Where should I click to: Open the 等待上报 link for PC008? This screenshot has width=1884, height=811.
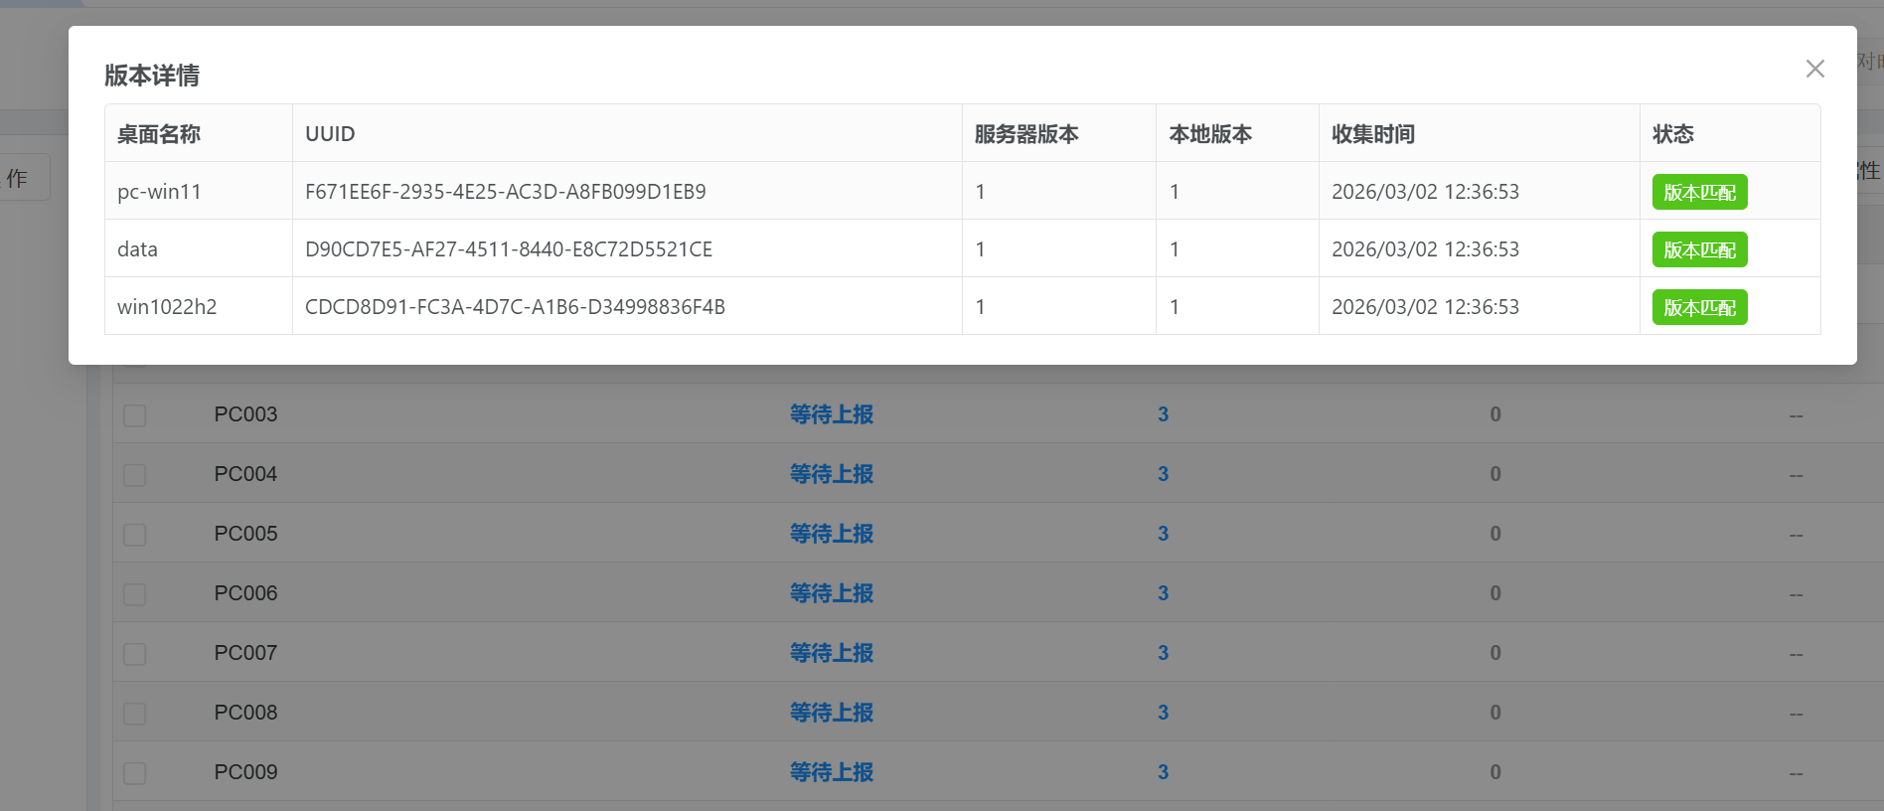pos(831,713)
